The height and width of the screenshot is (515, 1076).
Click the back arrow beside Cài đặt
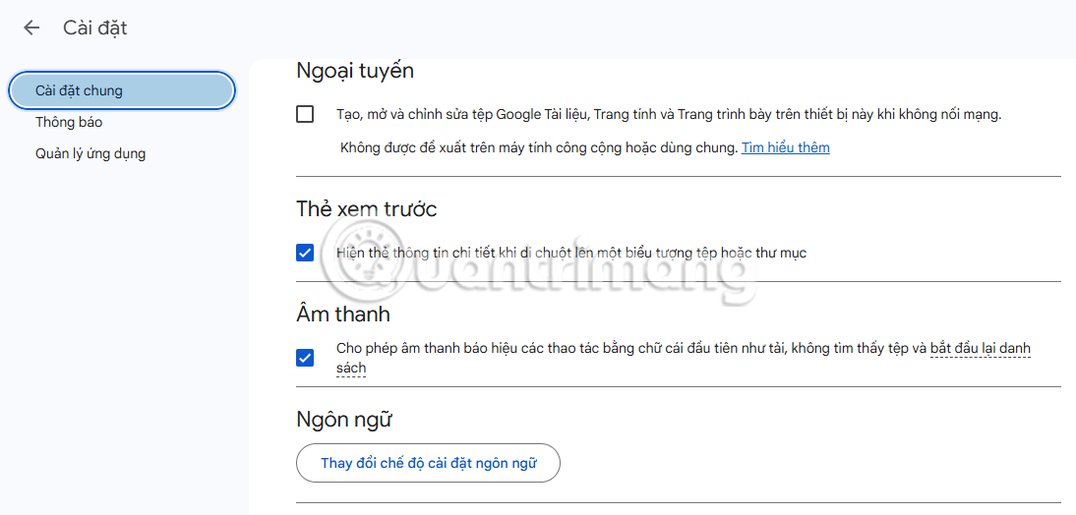pos(31,28)
